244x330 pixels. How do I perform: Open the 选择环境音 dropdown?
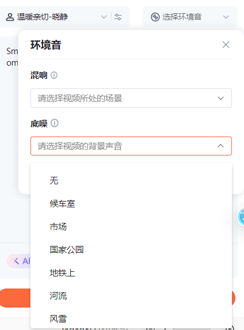point(190,17)
